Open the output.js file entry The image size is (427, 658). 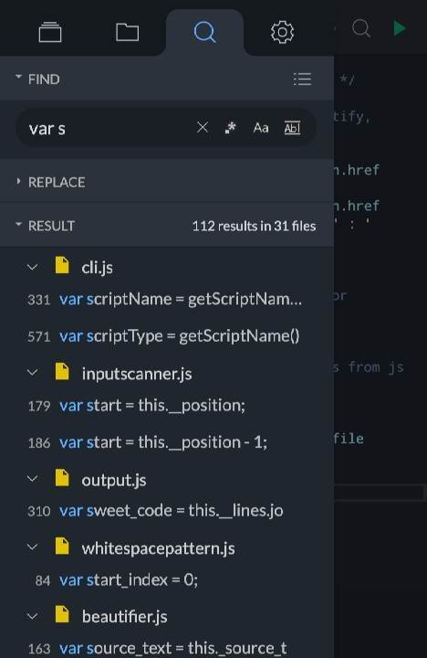pyautogui.click(x=114, y=480)
